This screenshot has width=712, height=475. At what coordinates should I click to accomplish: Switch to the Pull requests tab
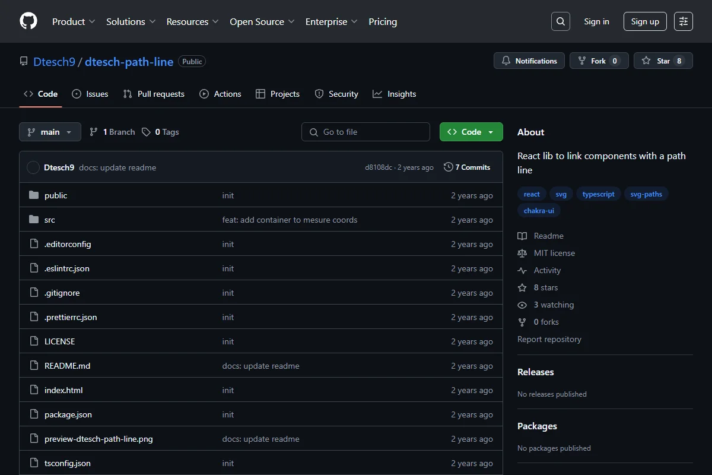(154, 94)
